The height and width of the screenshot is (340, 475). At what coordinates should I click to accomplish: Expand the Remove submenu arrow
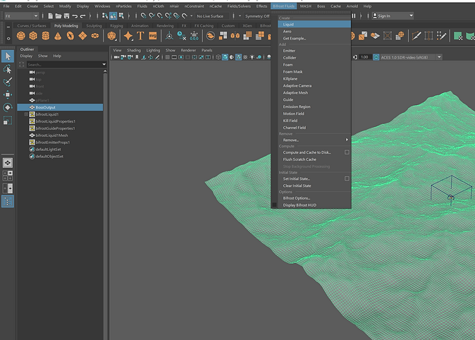click(x=347, y=140)
